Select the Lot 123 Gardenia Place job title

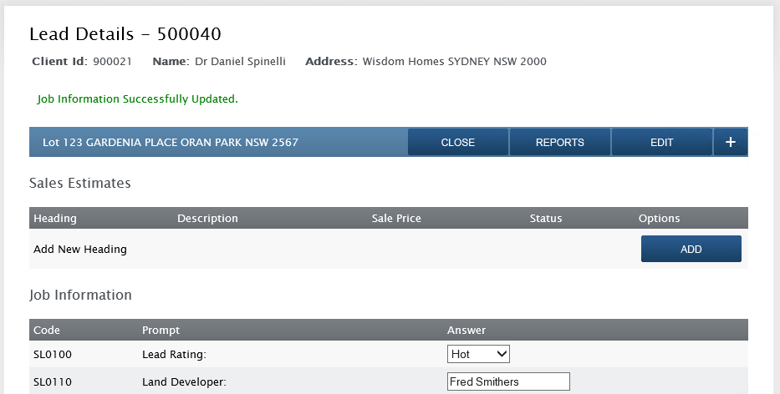pos(171,142)
